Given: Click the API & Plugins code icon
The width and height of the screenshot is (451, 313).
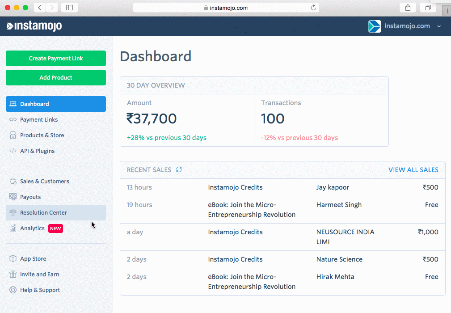Looking at the screenshot, I should pos(13,151).
